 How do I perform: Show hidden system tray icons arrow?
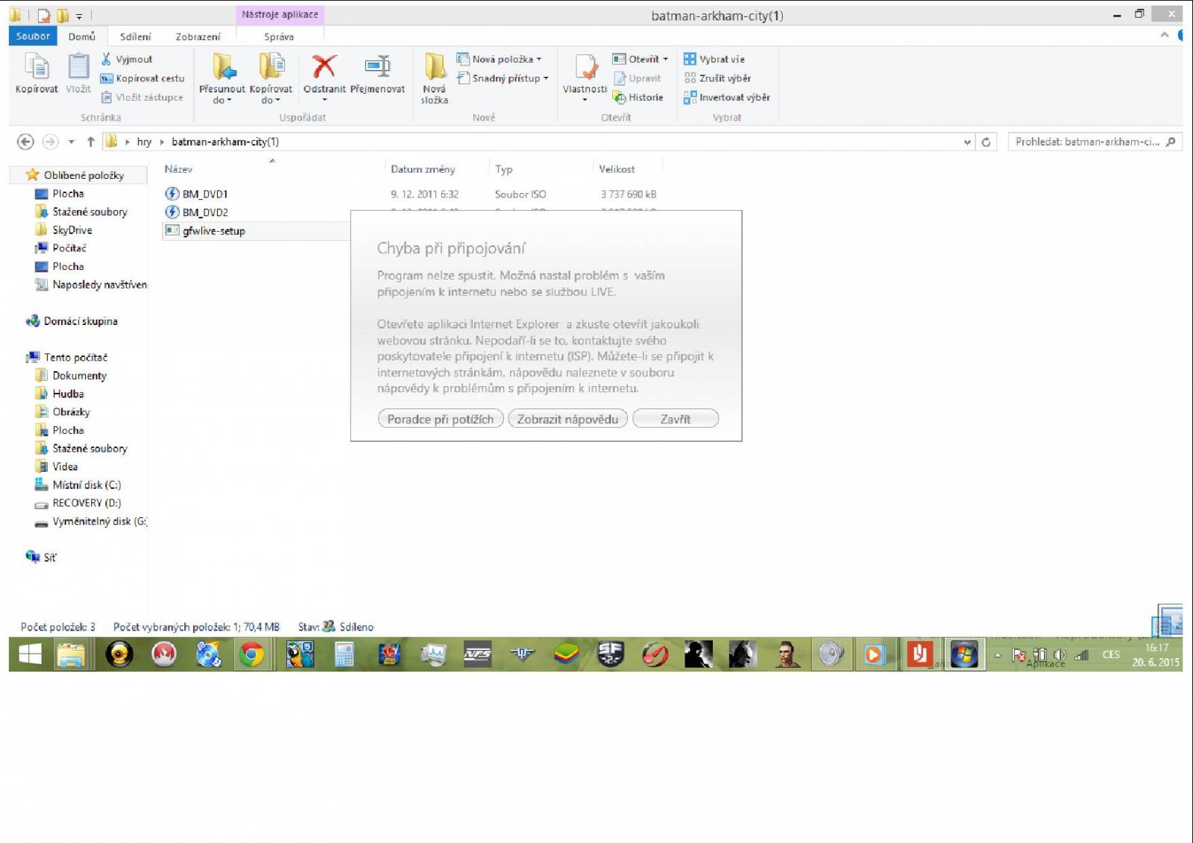pyautogui.click(x=998, y=655)
